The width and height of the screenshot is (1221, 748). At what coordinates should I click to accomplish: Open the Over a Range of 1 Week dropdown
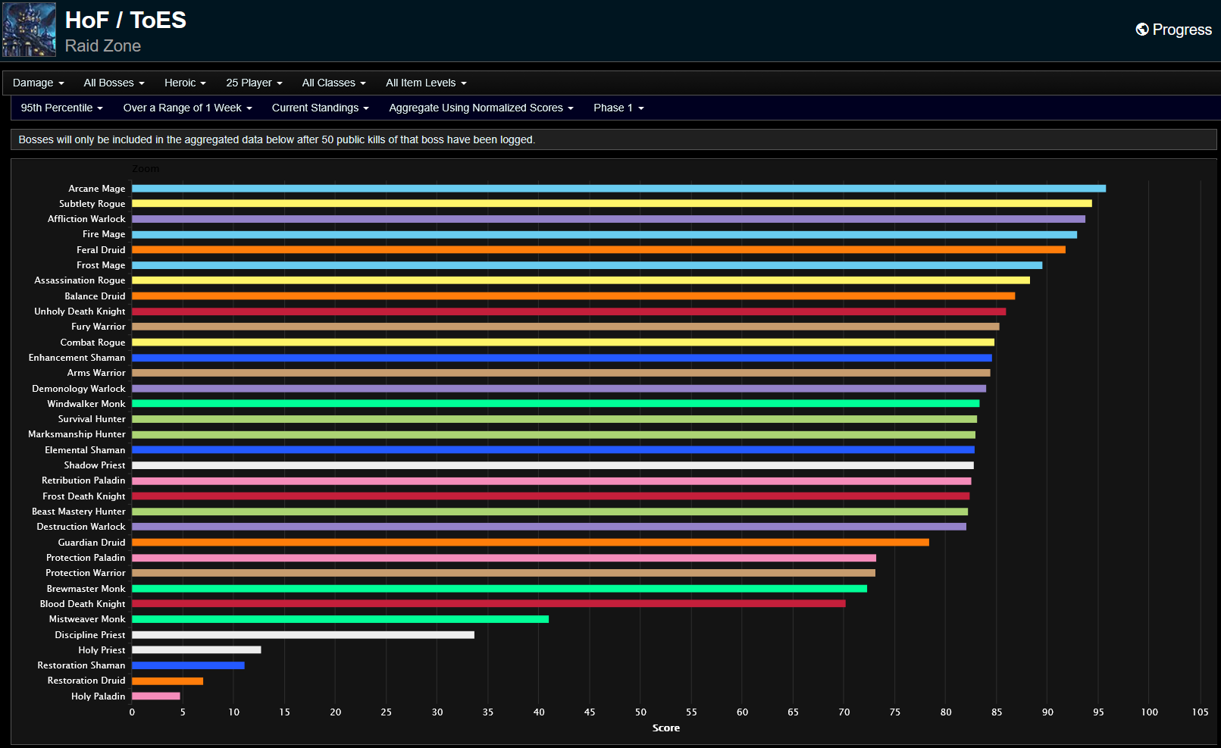[186, 108]
